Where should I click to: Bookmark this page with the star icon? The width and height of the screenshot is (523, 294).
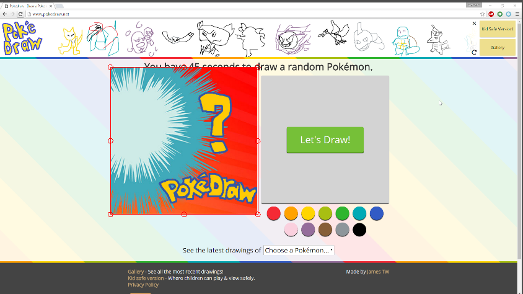[482, 14]
